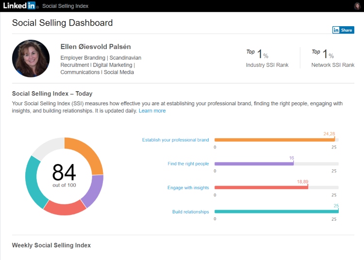Click the 84 score in donut center
364x260 pixels.
[x=64, y=172]
